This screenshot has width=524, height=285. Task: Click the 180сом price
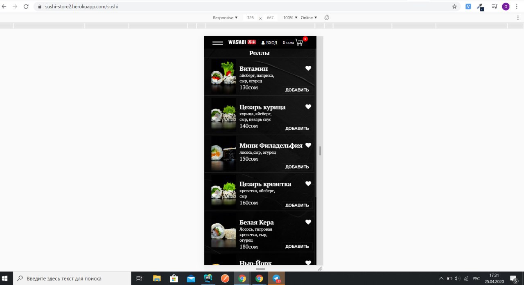(249, 247)
